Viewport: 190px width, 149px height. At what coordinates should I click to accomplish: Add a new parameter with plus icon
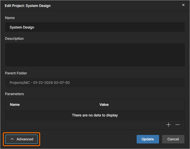point(169,125)
